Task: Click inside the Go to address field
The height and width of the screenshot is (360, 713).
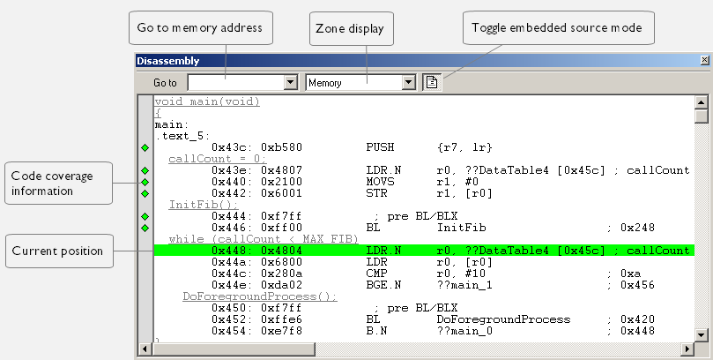Action: [x=235, y=83]
